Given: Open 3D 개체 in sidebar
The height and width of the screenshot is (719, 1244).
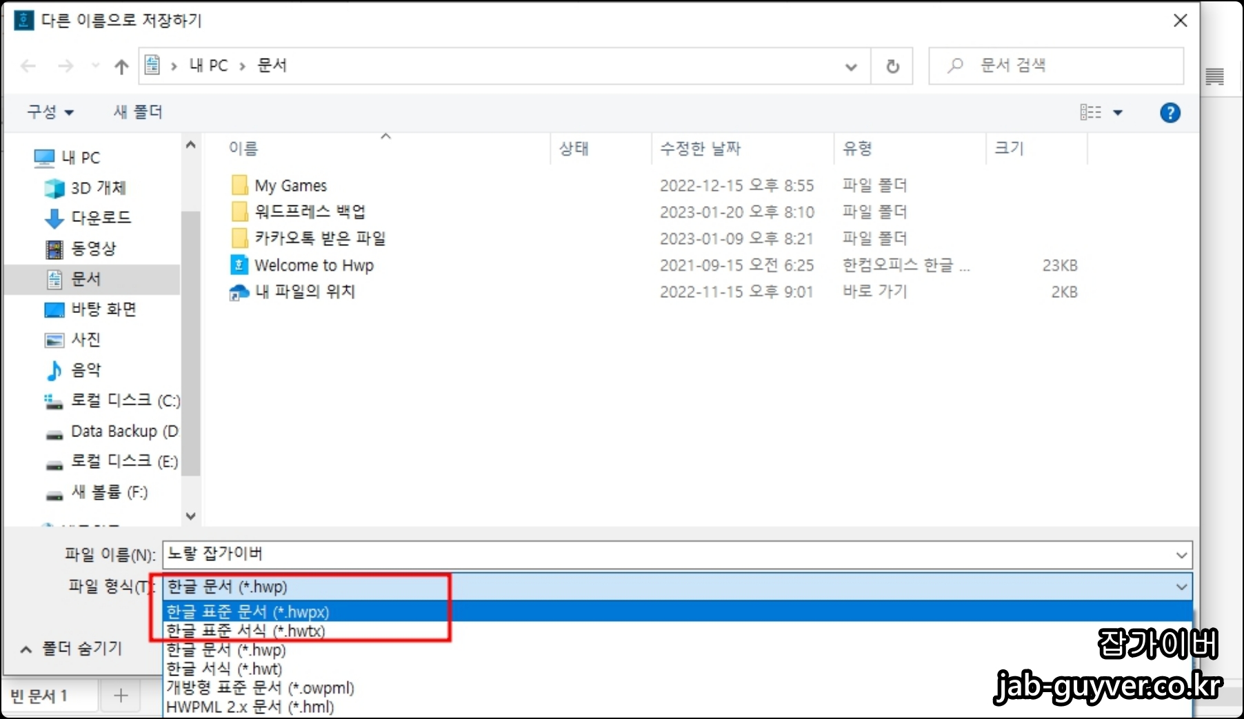Looking at the screenshot, I should [x=85, y=188].
